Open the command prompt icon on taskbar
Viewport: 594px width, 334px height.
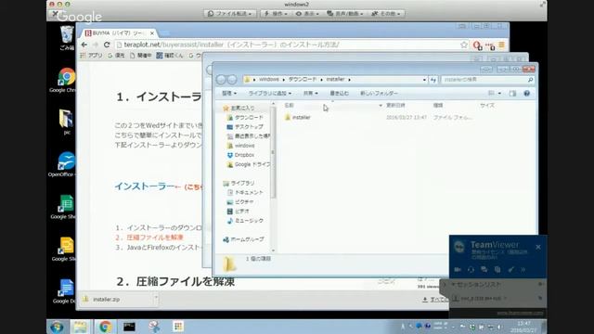(129, 327)
